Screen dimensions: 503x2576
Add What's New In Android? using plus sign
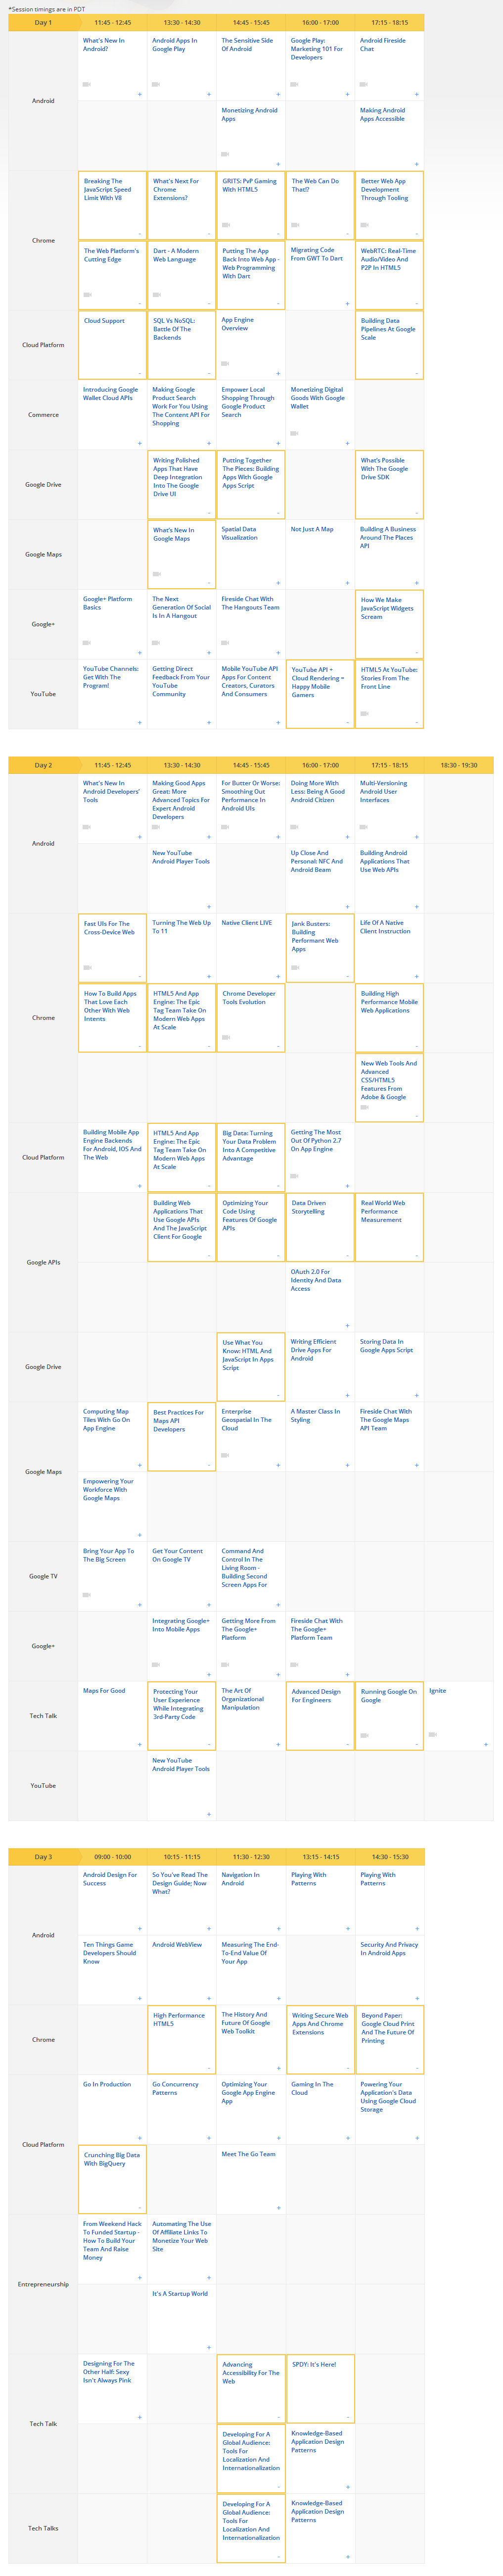(138, 94)
